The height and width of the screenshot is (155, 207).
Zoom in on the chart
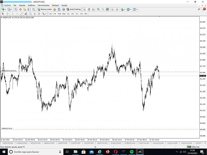point(98,9)
